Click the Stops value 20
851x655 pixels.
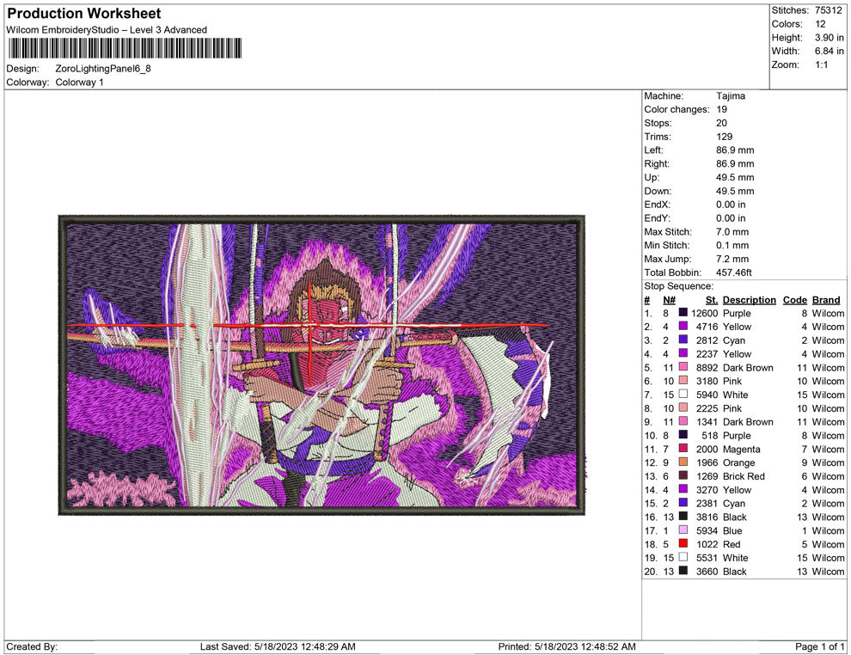coord(721,123)
